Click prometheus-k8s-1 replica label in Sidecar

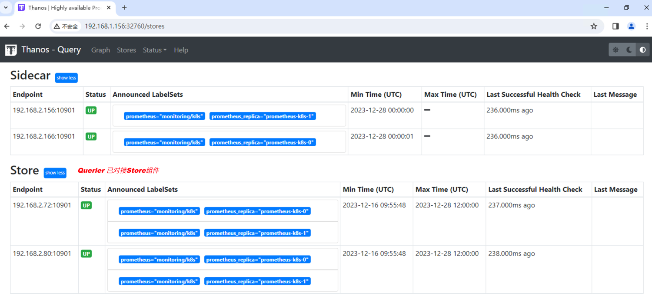[263, 116]
